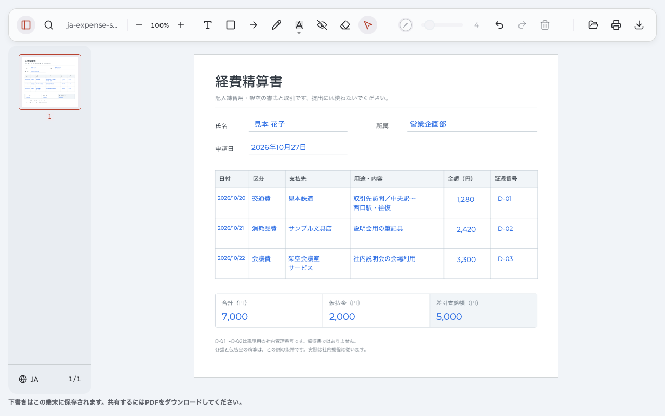
Task: Open a file with folder icon
Action: [x=593, y=25]
